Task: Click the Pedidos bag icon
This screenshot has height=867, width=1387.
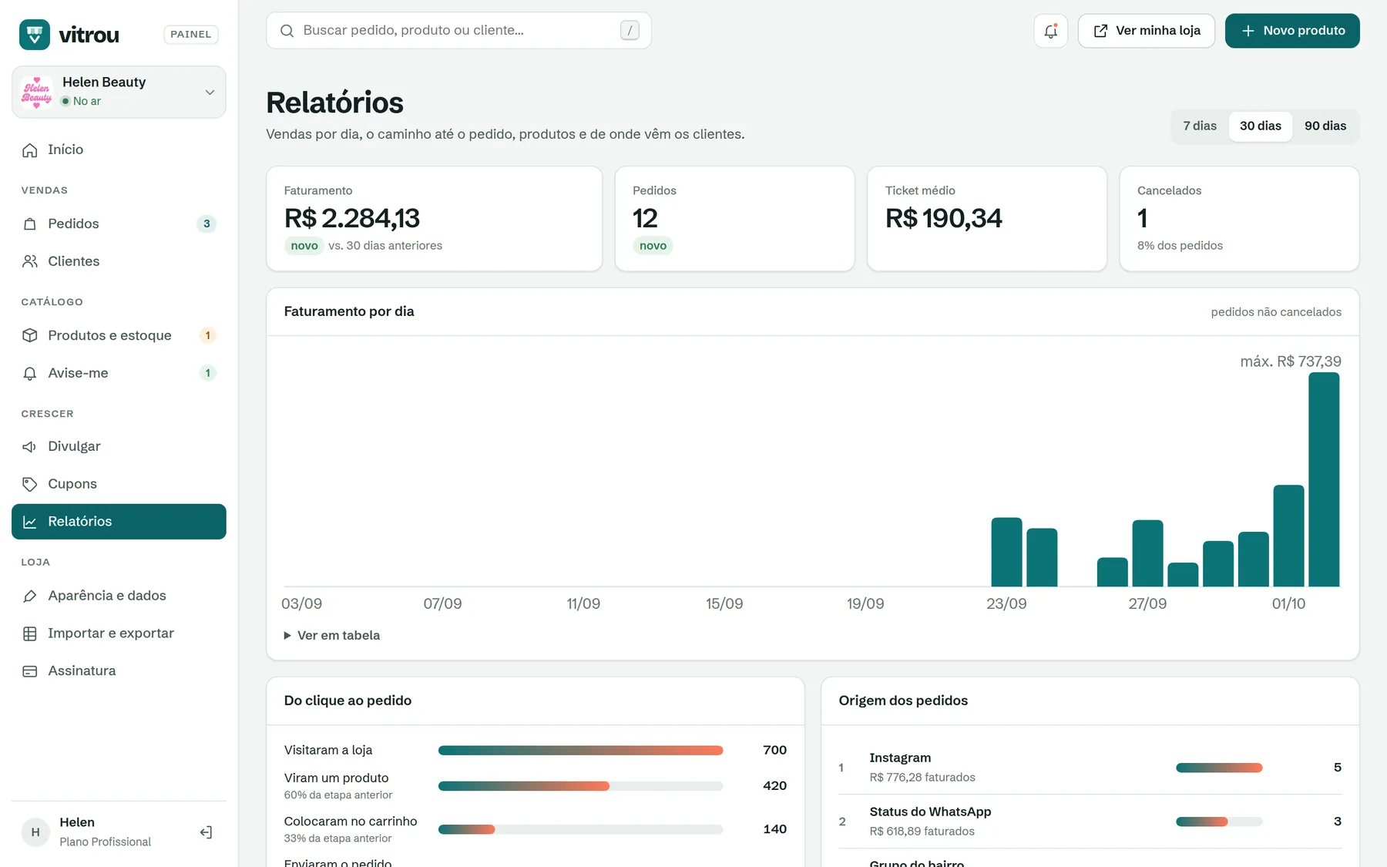Action: point(30,224)
